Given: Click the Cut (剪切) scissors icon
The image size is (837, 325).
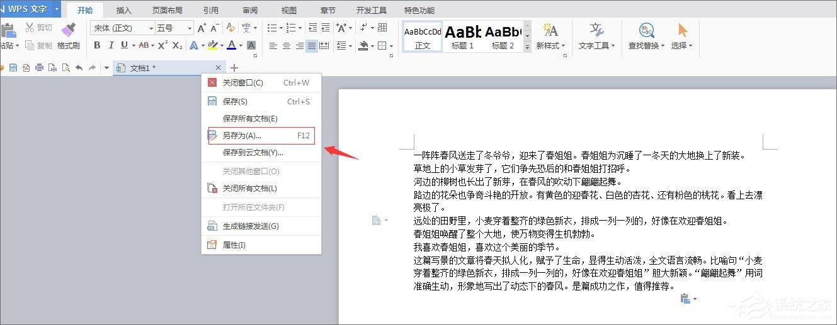Looking at the screenshot, I should [30, 28].
